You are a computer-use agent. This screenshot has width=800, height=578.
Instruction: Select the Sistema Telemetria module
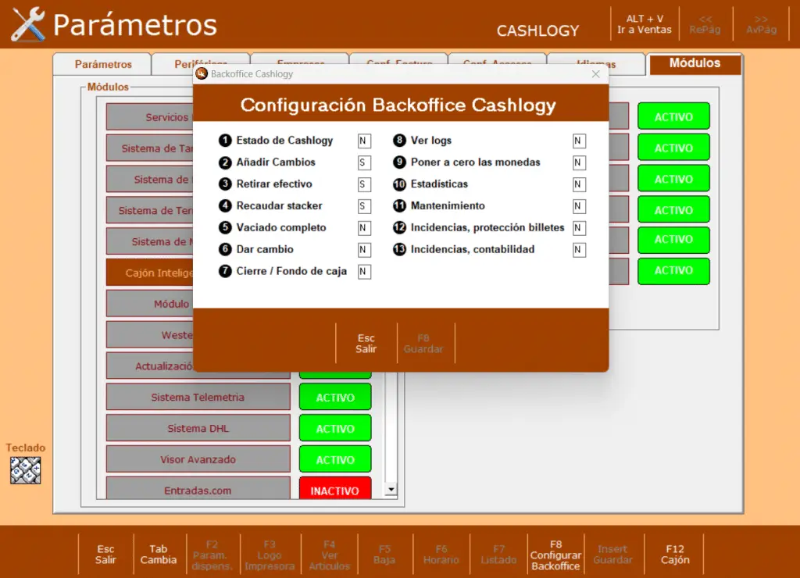(x=198, y=398)
